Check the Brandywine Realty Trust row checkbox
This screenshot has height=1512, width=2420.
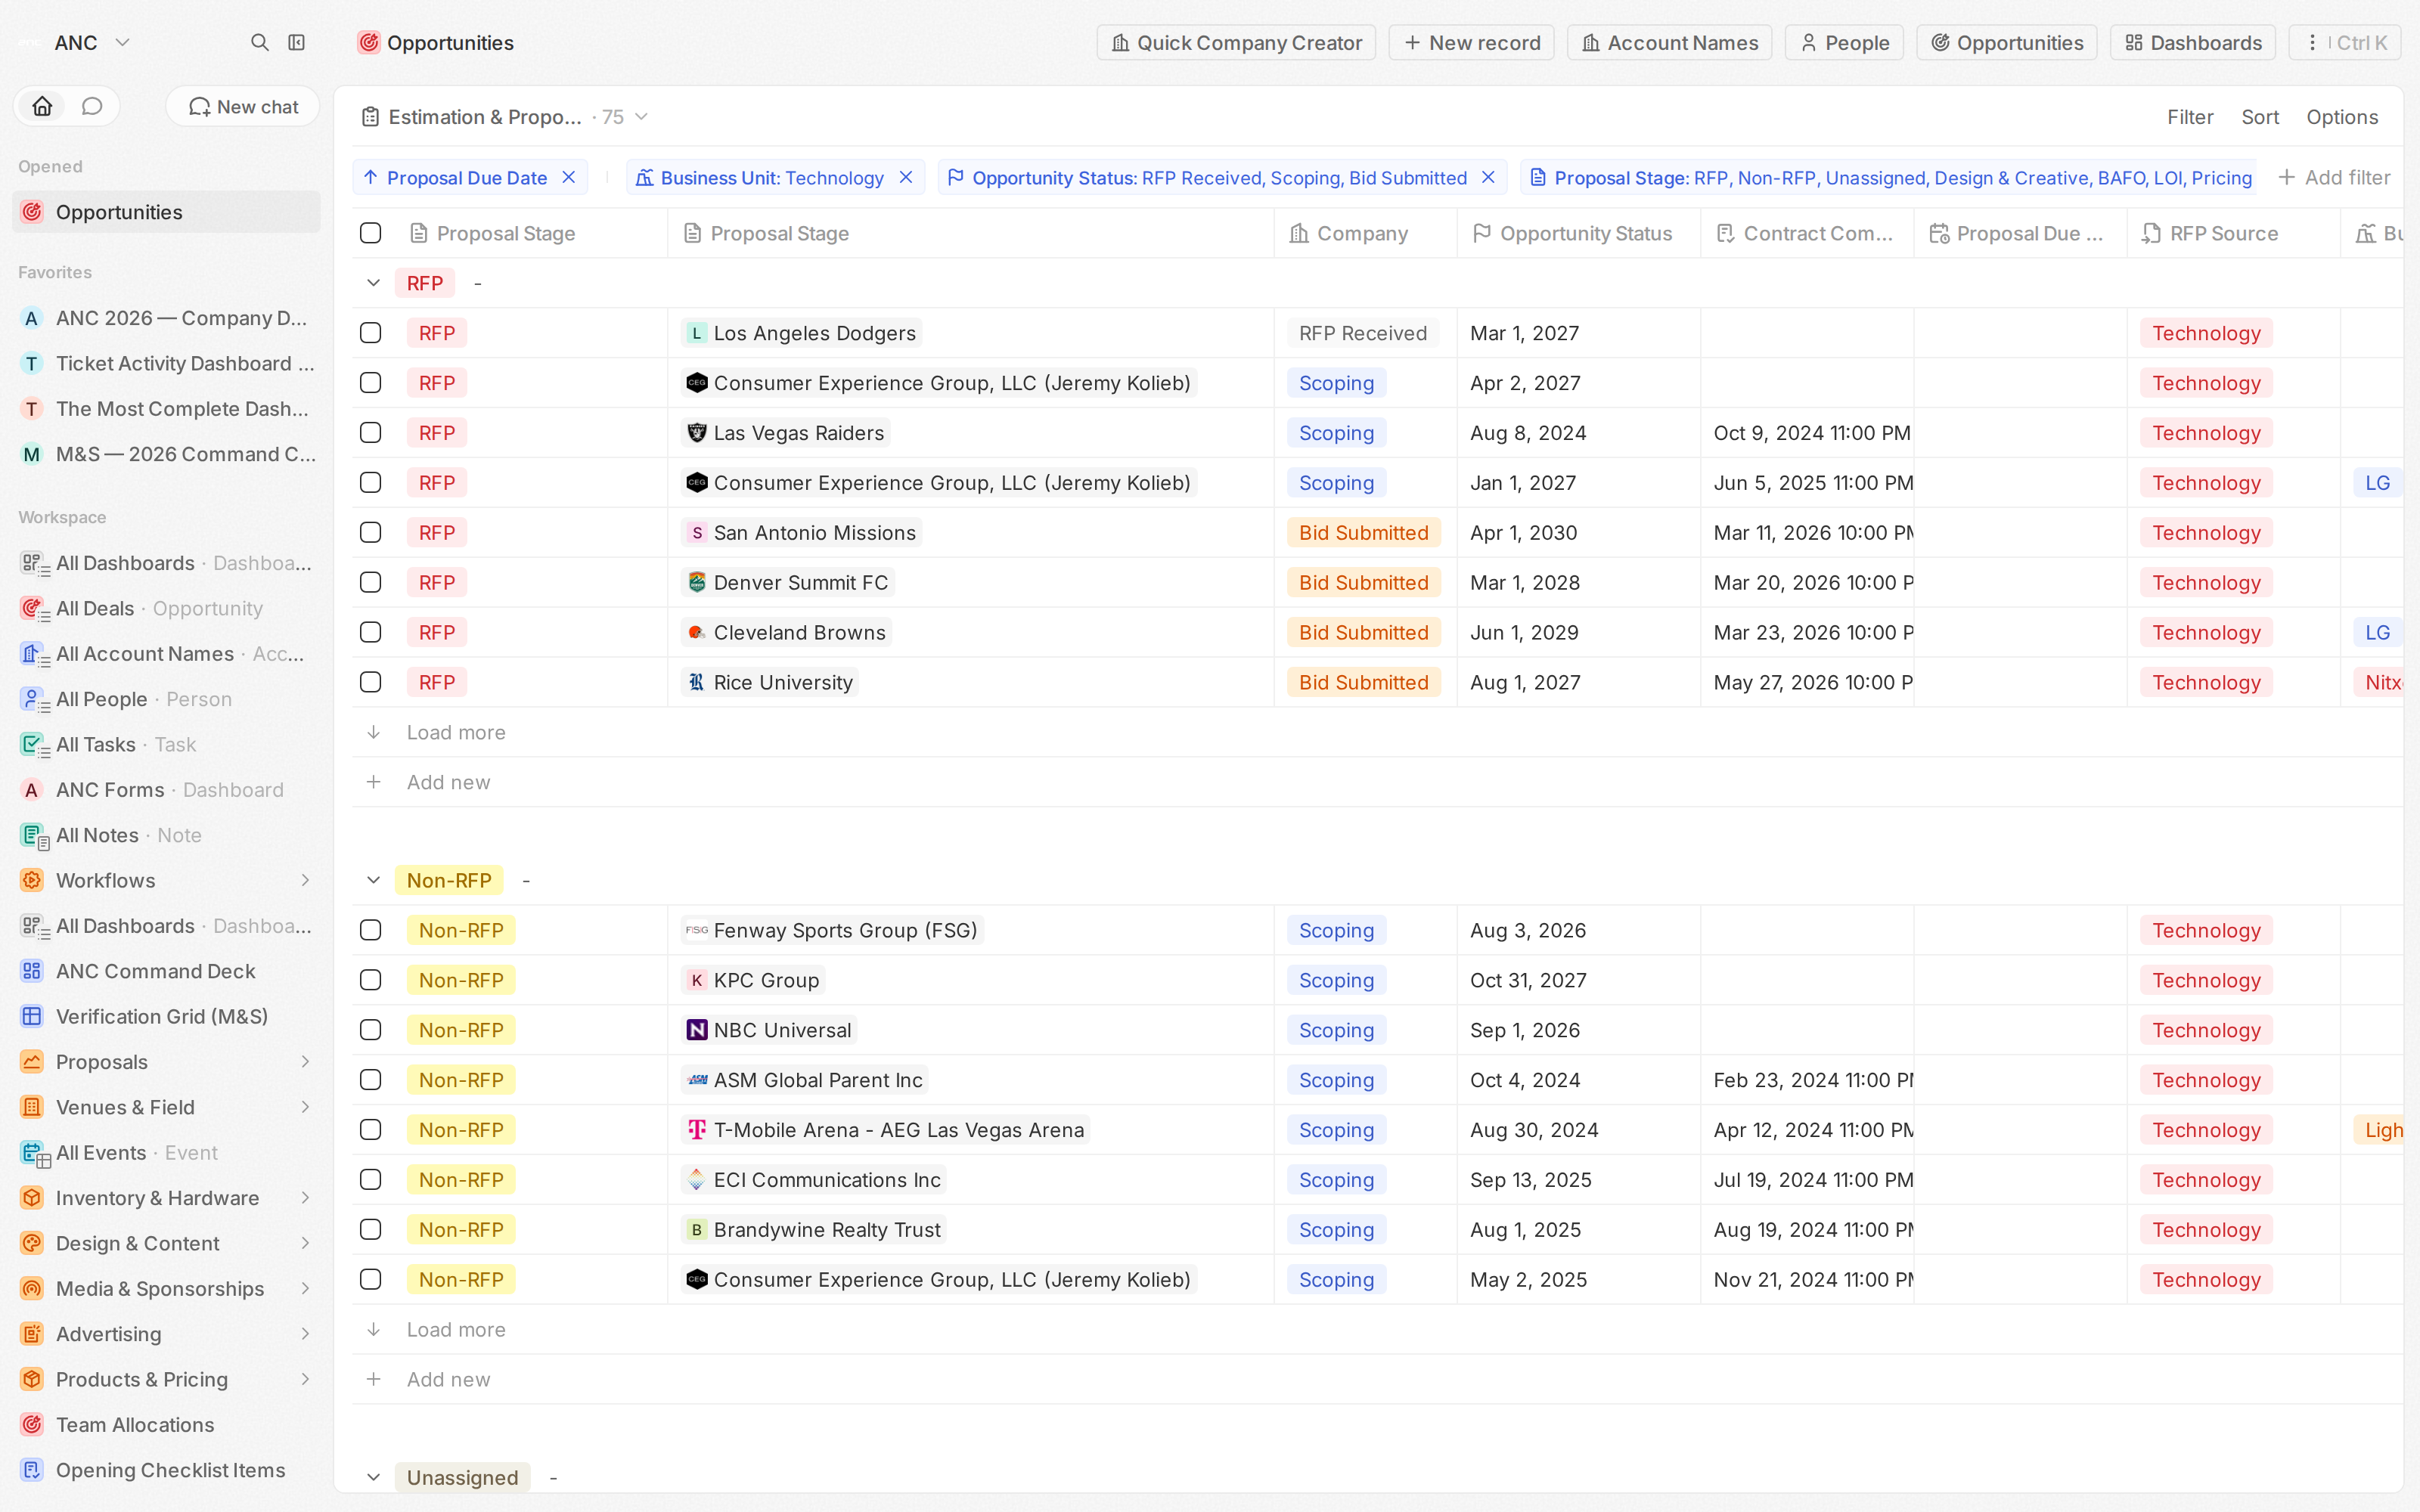(x=370, y=1230)
